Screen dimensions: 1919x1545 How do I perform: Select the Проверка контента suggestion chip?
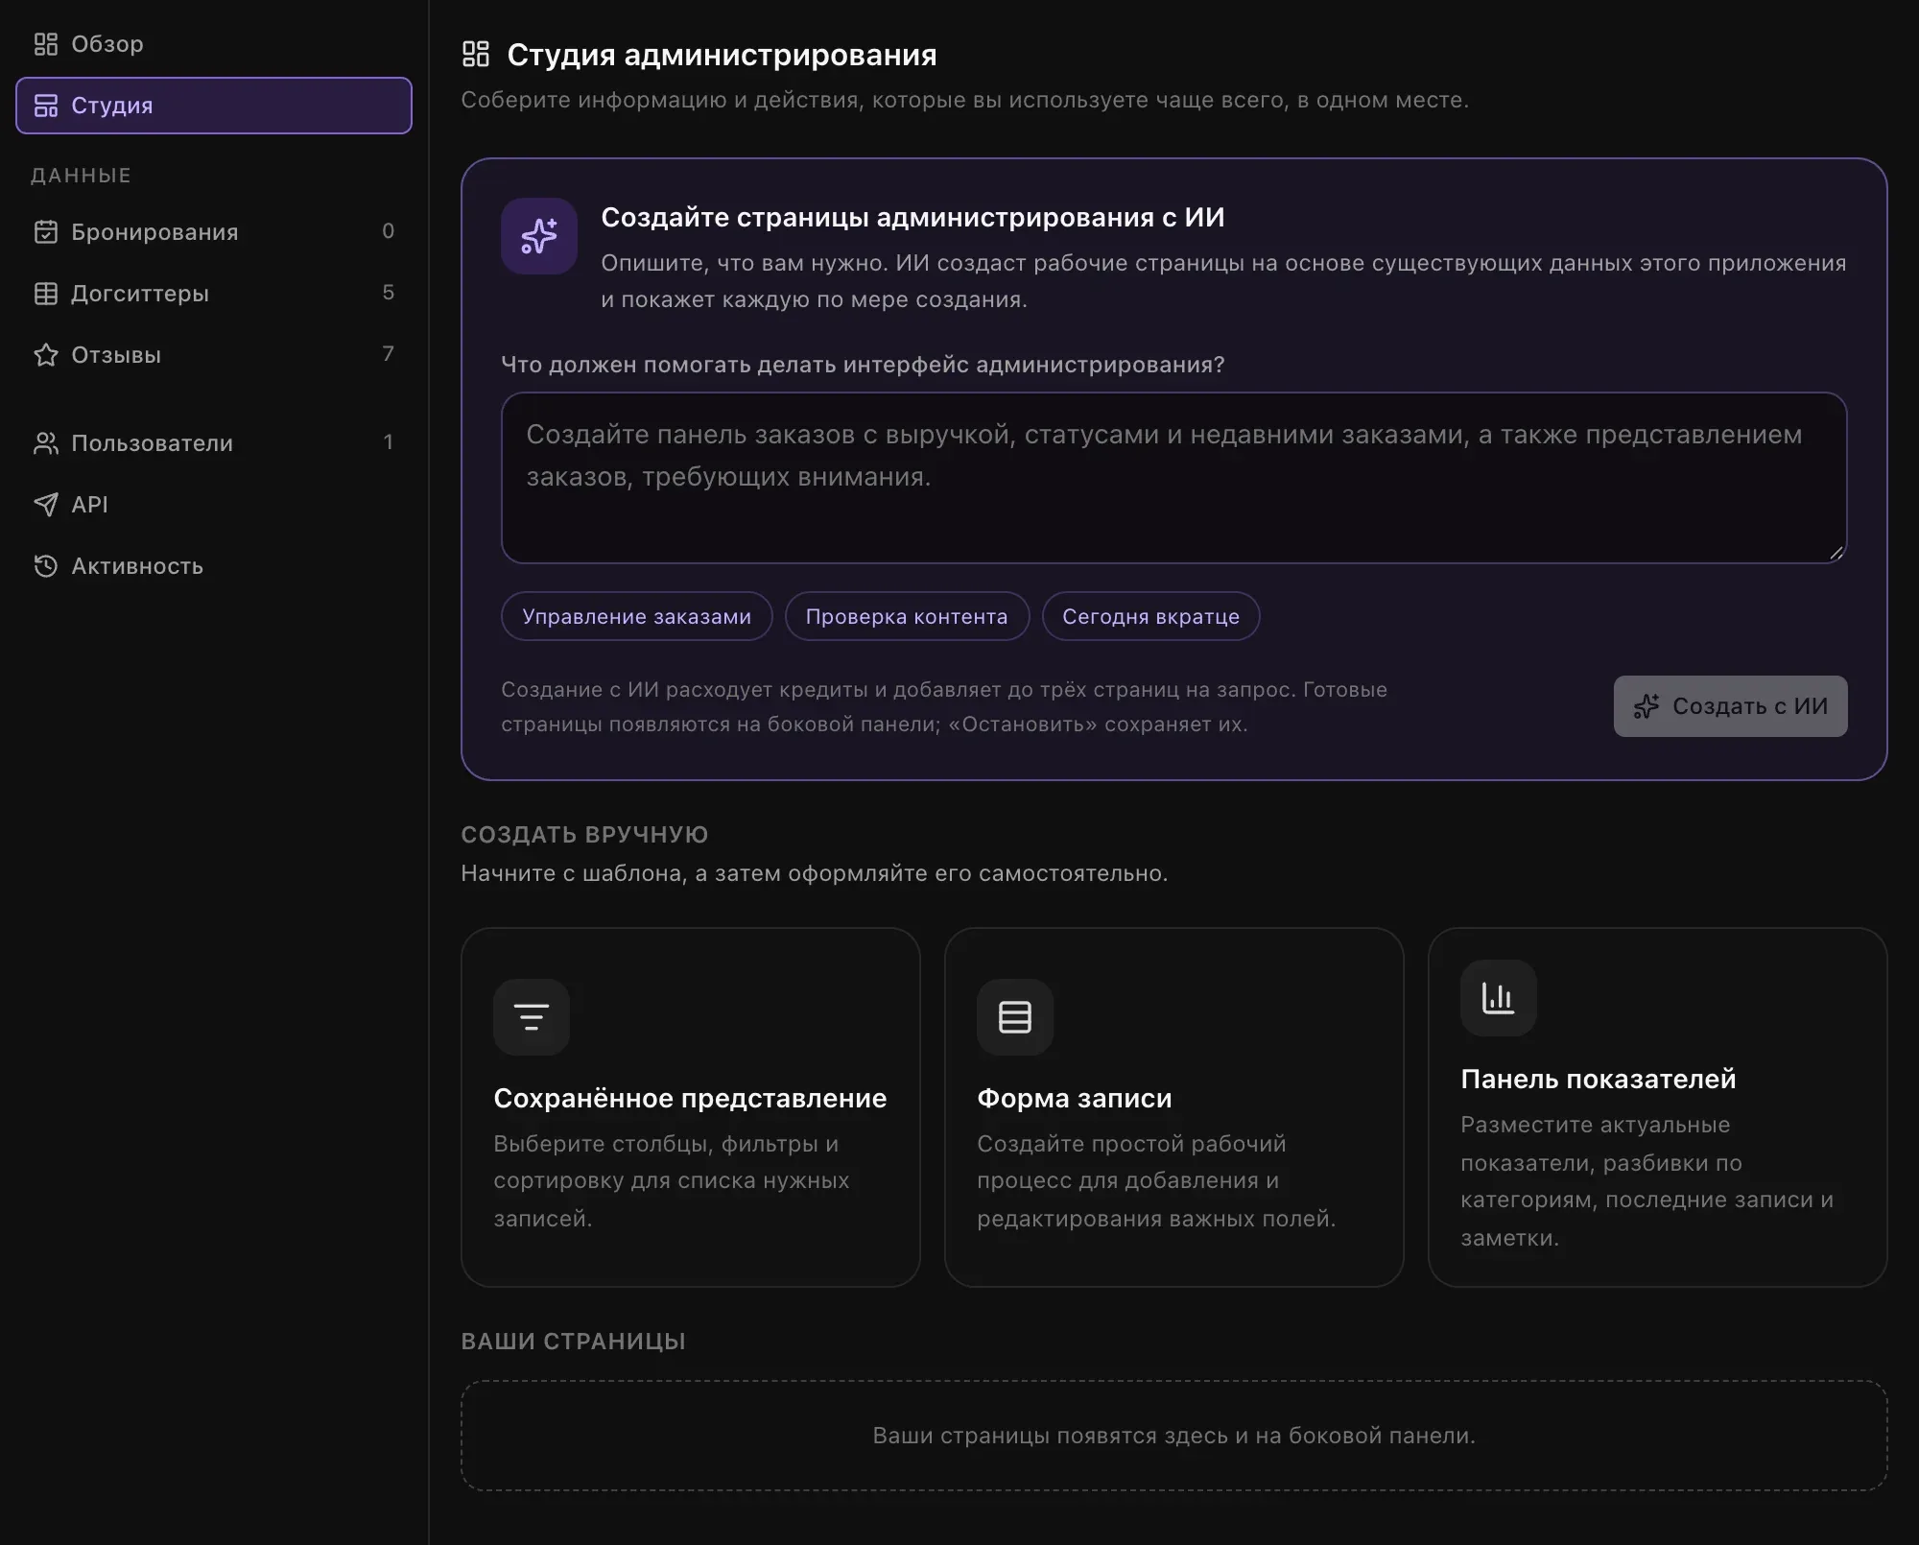(x=907, y=616)
